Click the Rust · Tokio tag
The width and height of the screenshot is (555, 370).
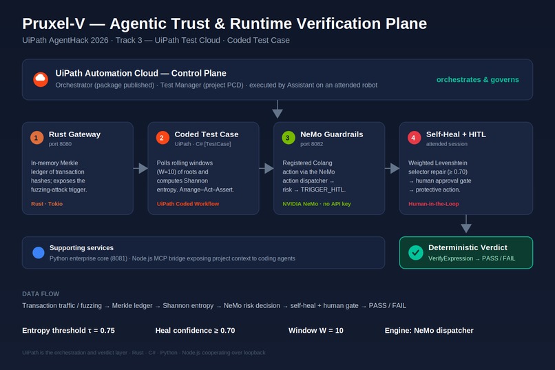pyautogui.click(x=47, y=203)
